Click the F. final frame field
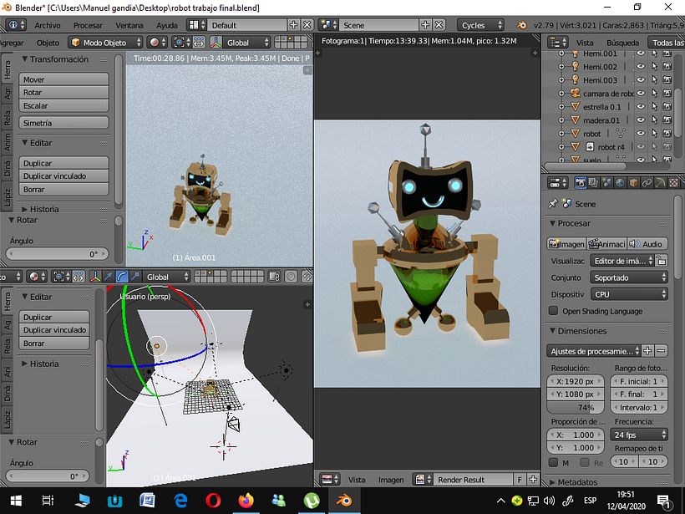Image resolution: width=685 pixels, height=514 pixels. [639, 394]
